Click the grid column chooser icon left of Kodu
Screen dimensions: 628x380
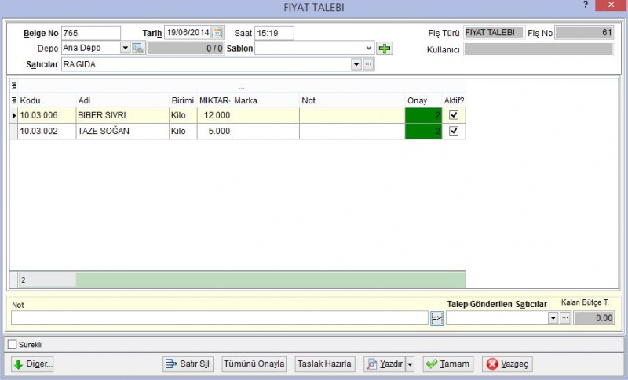point(14,100)
